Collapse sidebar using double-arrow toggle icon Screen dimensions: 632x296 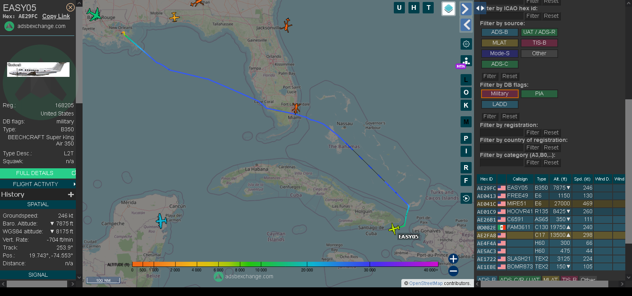click(x=480, y=8)
